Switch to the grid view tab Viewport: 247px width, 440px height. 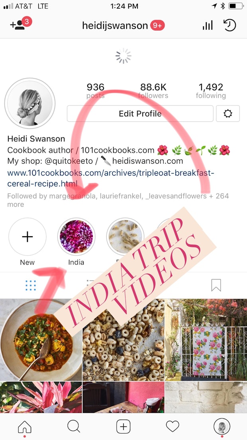31,285
